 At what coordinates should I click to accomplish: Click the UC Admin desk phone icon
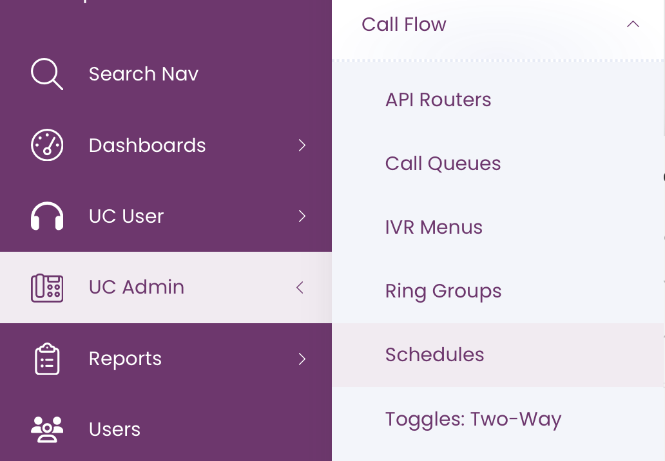click(46, 288)
